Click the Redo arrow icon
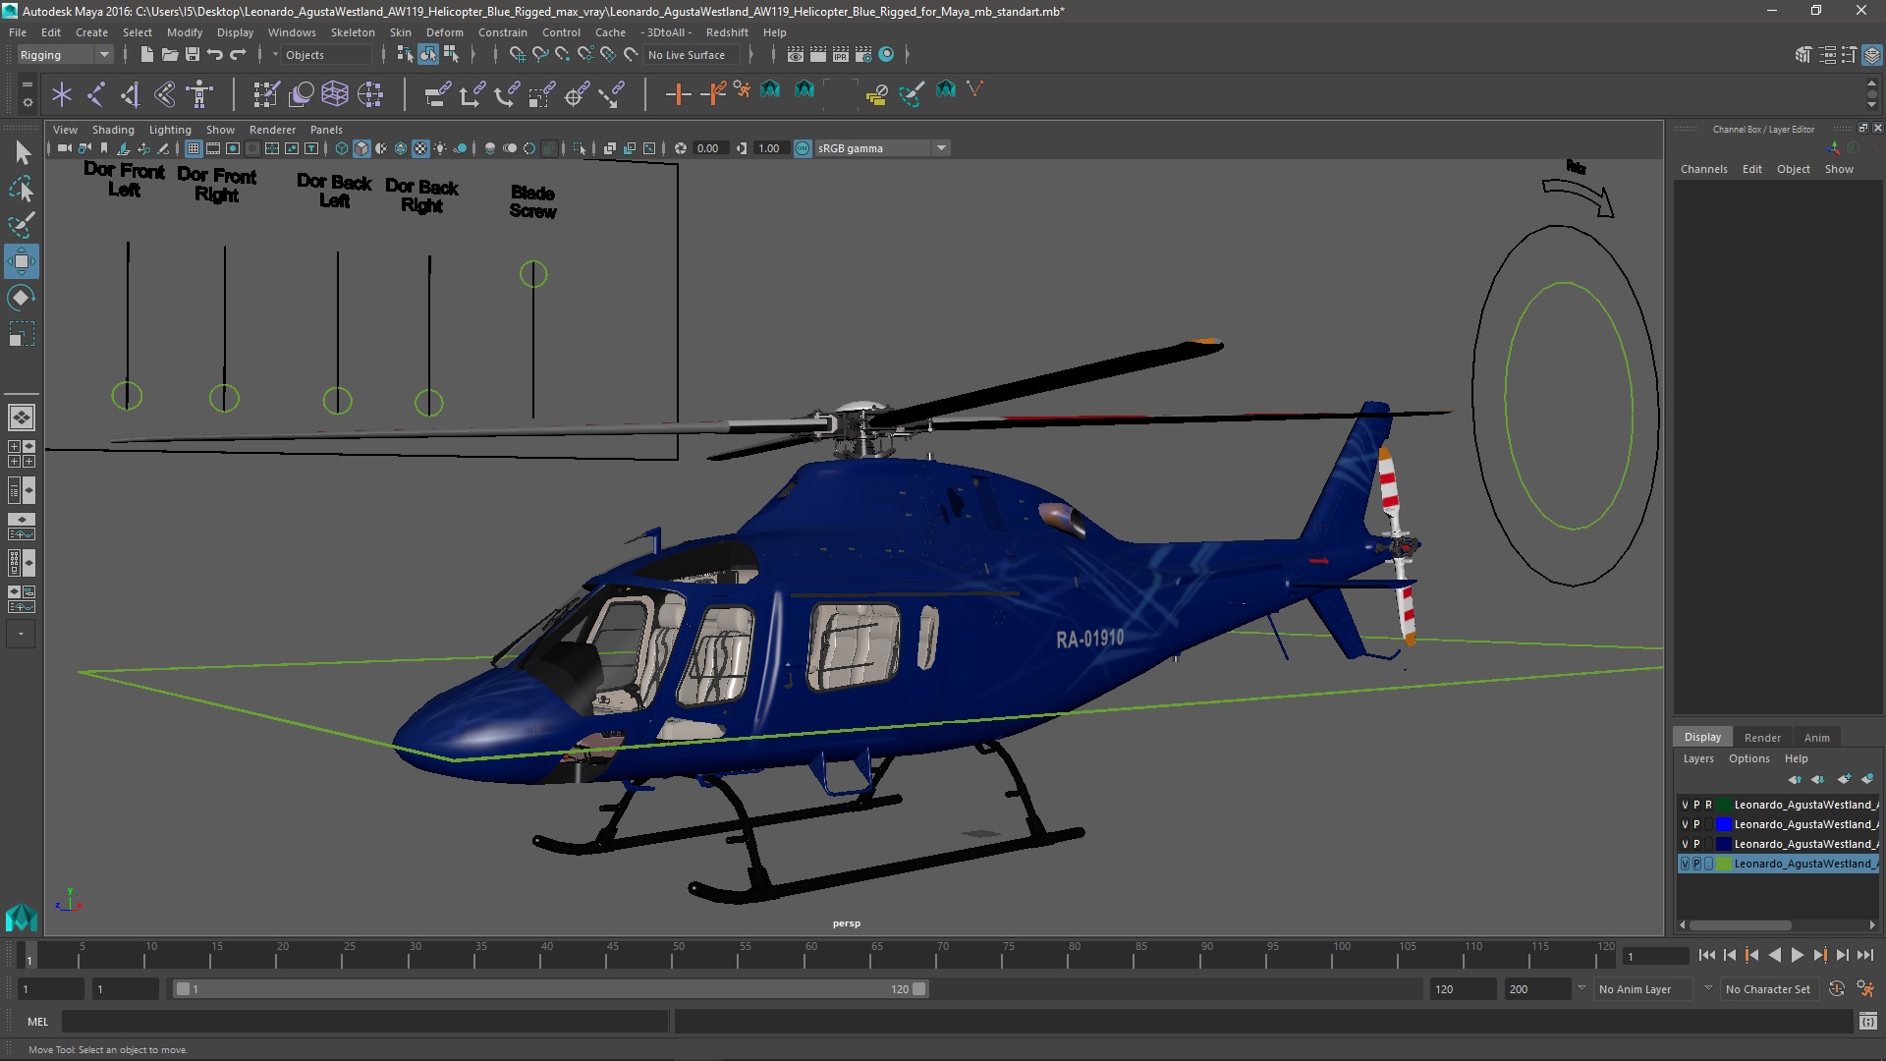 [237, 55]
